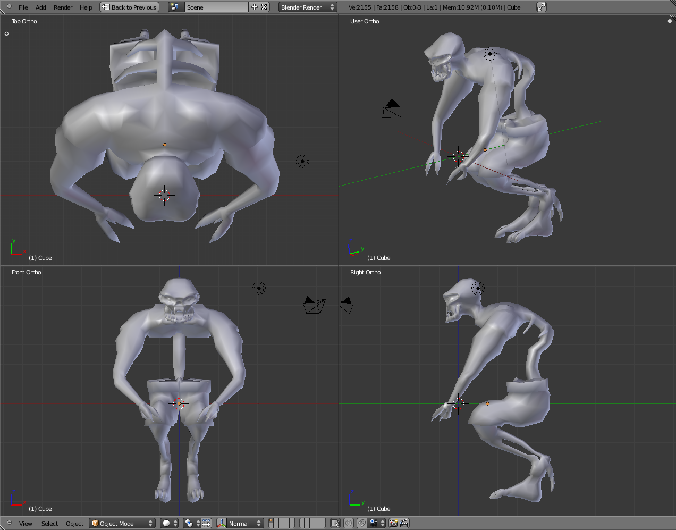The width and height of the screenshot is (676, 530).
Task: Click the Back to Previous button
Action: point(130,7)
